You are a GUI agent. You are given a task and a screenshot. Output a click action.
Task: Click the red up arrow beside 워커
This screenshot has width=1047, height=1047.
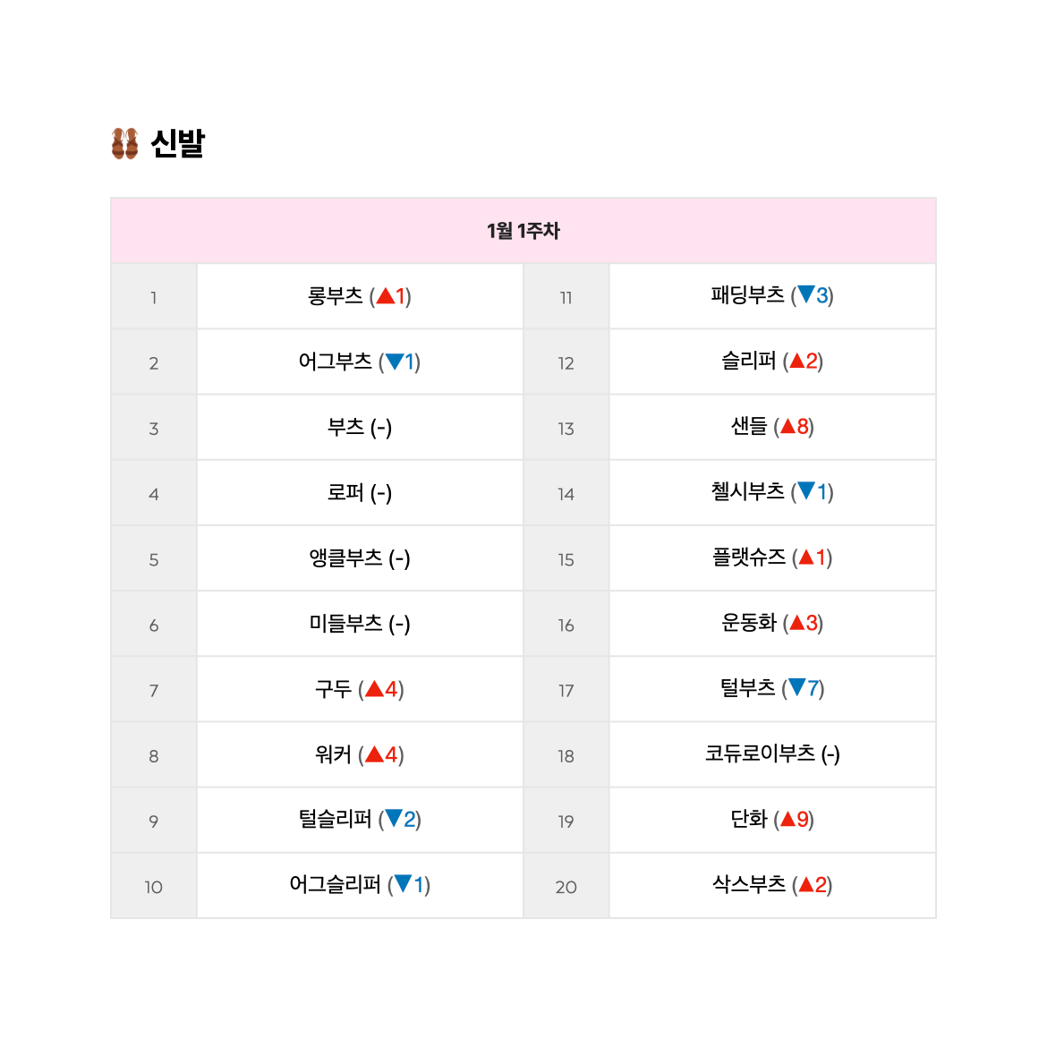tap(375, 754)
